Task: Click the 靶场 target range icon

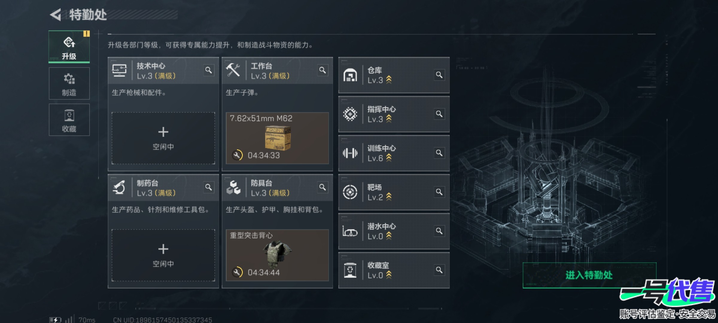Action: tap(350, 192)
